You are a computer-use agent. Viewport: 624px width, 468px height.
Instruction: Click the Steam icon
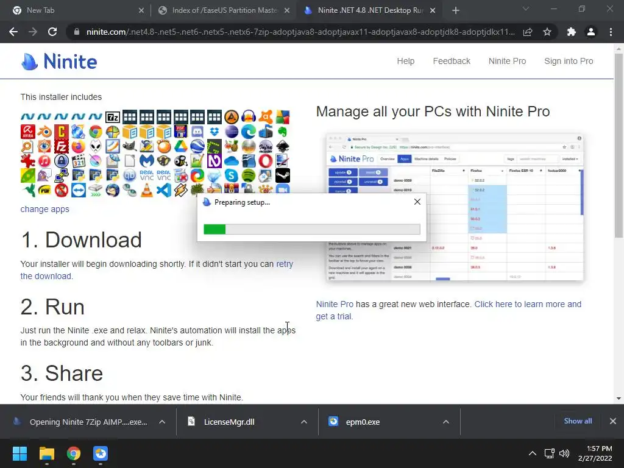(283, 175)
